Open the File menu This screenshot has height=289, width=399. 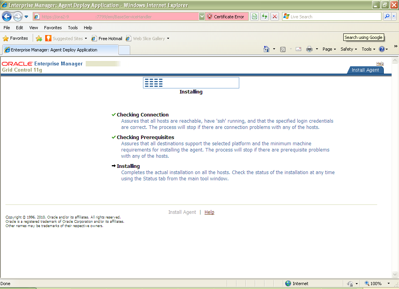tap(7, 28)
